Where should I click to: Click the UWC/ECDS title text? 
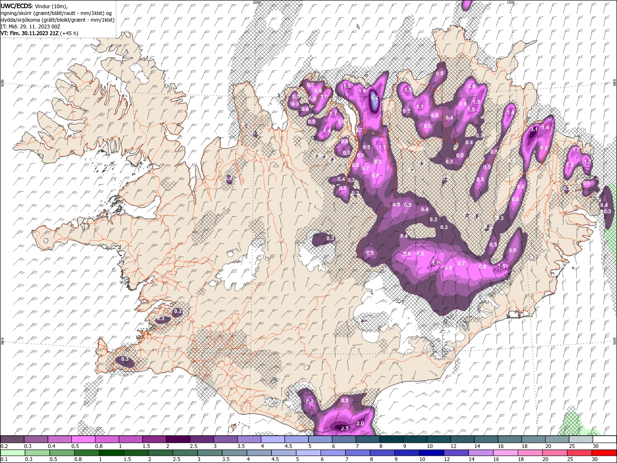click(x=16, y=6)
